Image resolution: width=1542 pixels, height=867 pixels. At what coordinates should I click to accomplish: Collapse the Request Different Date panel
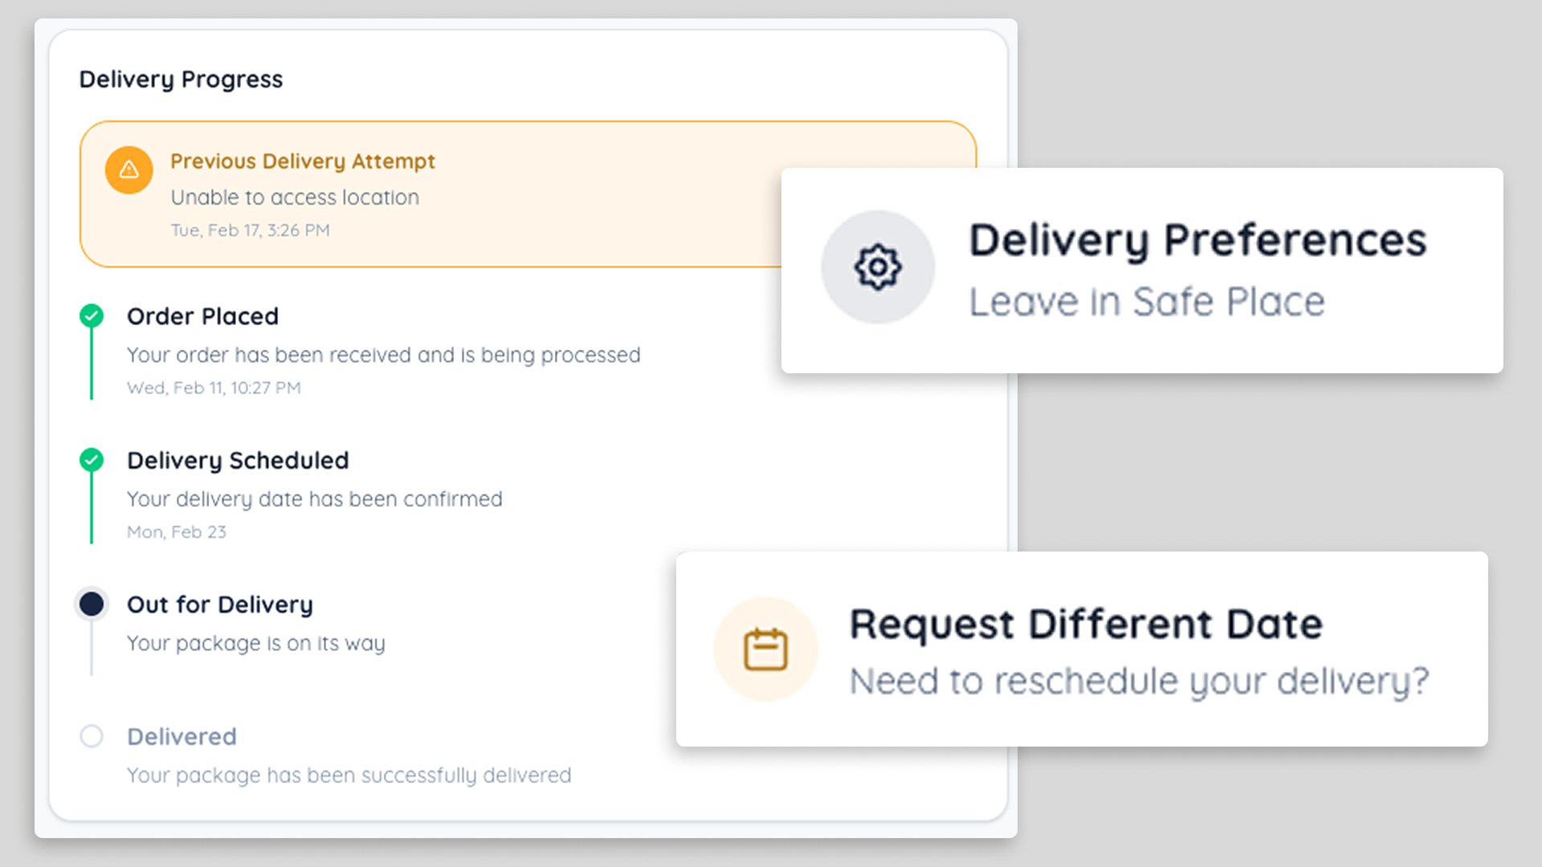coord(1083,650)
